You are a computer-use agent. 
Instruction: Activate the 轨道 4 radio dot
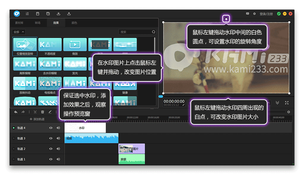click(x=14, y=128)
